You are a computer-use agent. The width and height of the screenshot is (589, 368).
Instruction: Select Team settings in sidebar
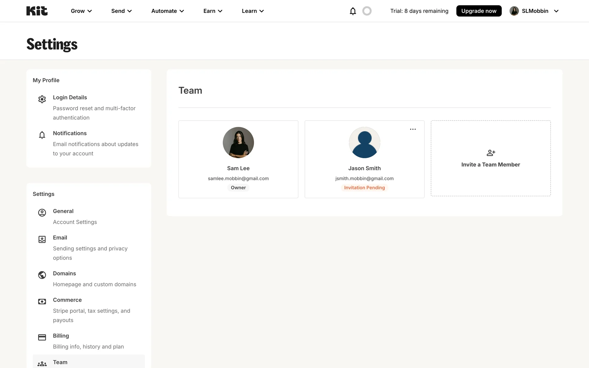(60, 362)
